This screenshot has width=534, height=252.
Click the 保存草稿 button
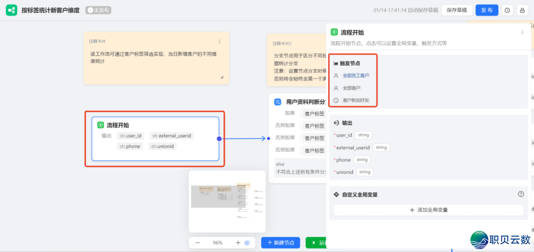[457, 10]
